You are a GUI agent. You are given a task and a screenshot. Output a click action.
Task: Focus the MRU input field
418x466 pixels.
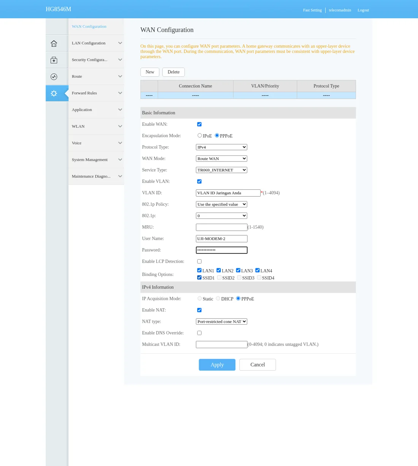click(x=222, y=227)
